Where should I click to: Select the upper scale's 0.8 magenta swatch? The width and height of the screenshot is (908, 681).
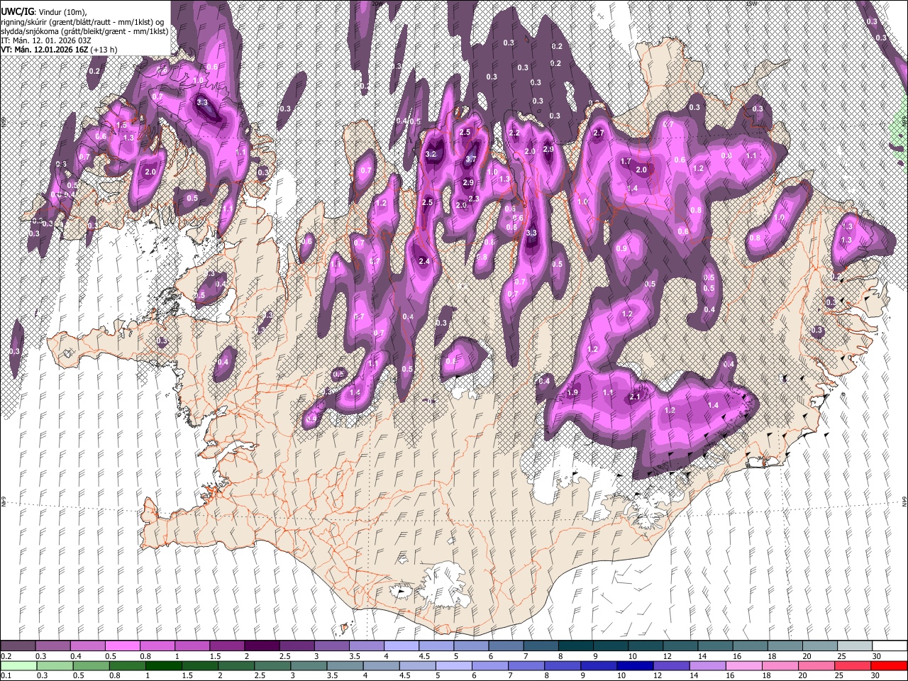click(x=157, y=646)
